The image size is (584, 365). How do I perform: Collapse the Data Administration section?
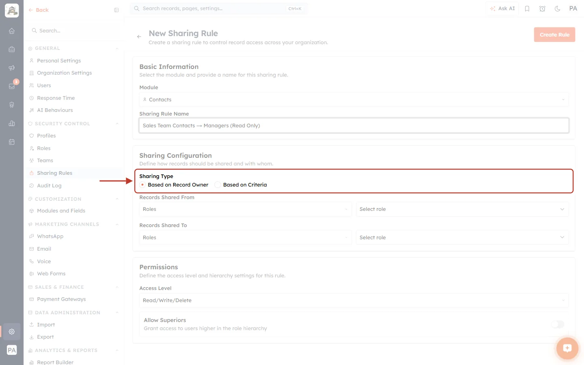[117, 313]
